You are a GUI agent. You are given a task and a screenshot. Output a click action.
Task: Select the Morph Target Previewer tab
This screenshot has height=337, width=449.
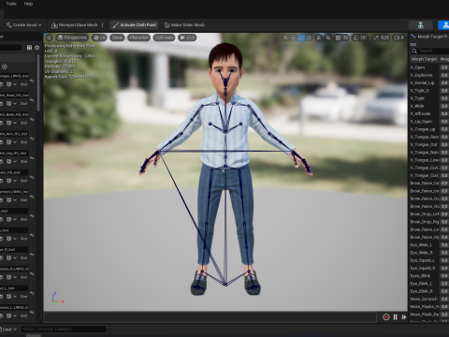429,37
